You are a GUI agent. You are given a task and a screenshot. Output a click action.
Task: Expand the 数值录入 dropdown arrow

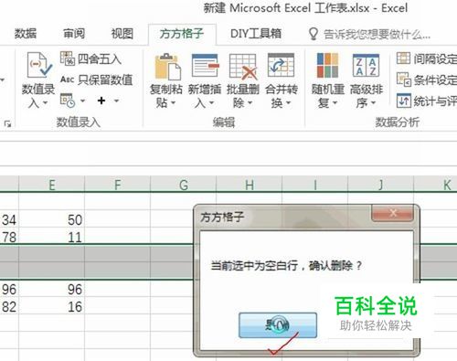tap(45, 103)
